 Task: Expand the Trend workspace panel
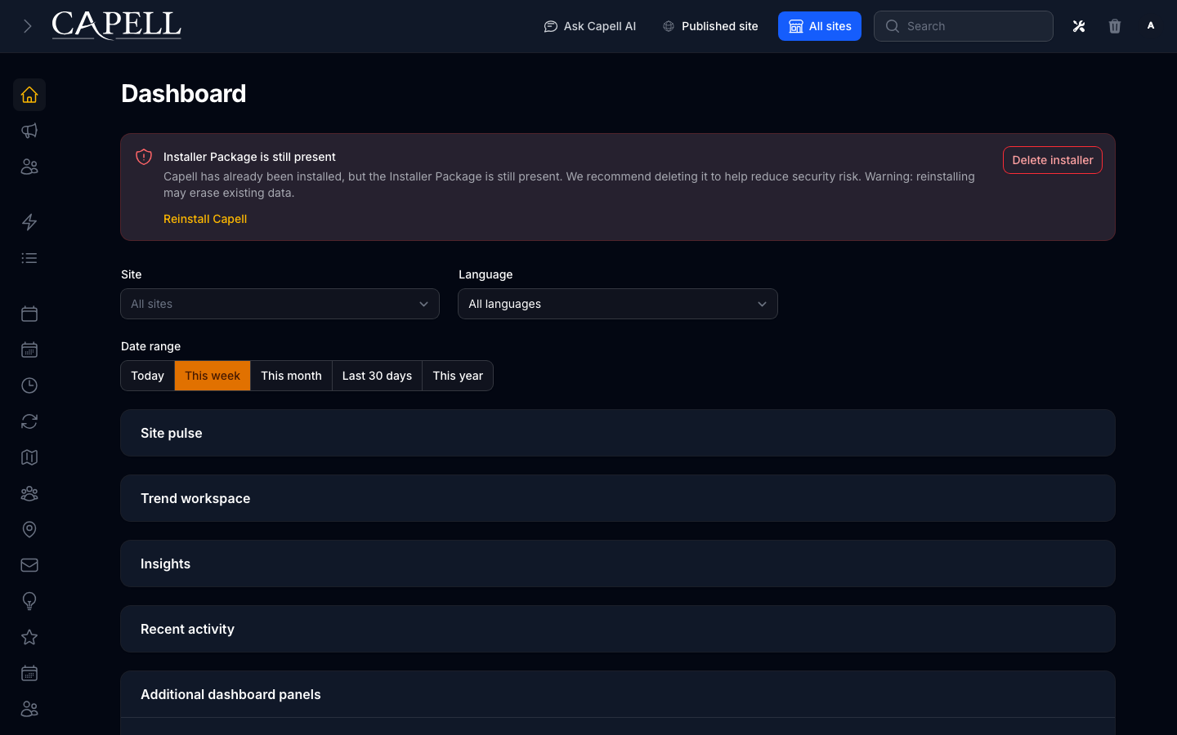[618, 498]
